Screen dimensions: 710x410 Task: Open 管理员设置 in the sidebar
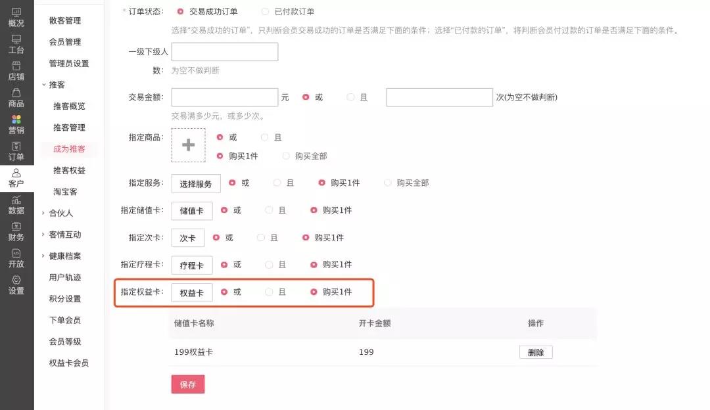pyautogui.click(x=69, y=63)
